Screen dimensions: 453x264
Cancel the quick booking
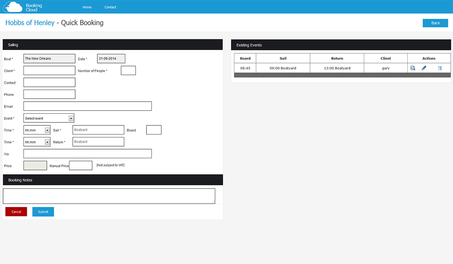16,212
